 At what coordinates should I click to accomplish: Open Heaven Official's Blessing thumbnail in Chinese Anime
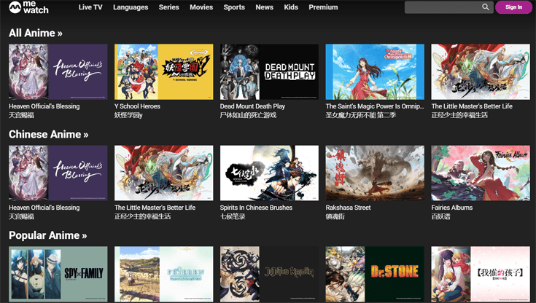[58, 173]
